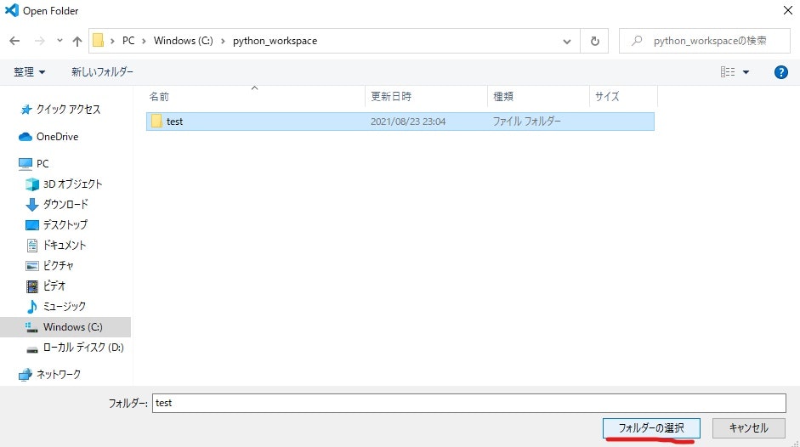Click the search magnifier icon
The image size is (800, 447).
point(636,41)
